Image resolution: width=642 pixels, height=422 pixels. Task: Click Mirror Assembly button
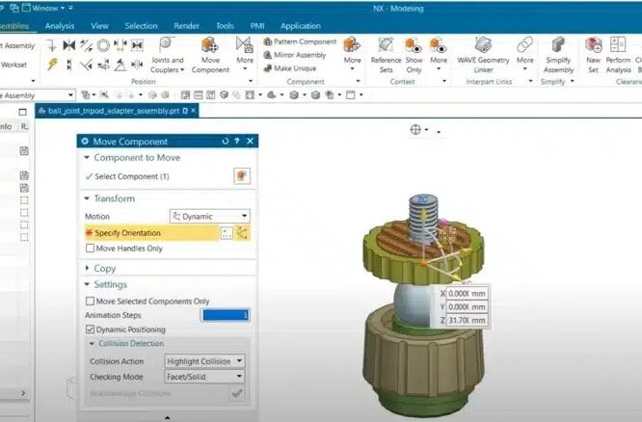click(x=295, y=55)
